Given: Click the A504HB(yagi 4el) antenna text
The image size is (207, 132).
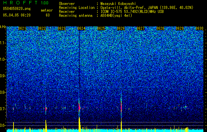Looking at the screenshot, I should (x=116, y=16).
